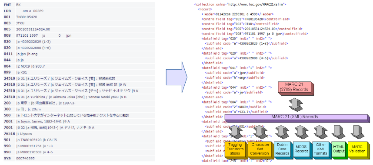The height and width of the screenshot is (165, 373).
Task: Click the 020 row with 4309202888 (4-6)
Action: 79,48
